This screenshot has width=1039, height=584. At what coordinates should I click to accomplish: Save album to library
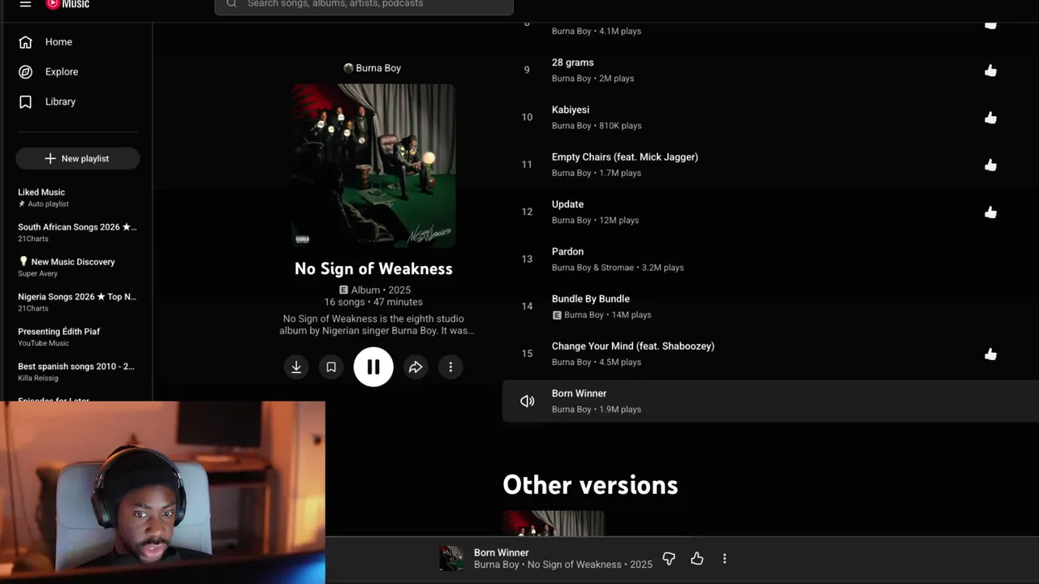click(331, 367)
